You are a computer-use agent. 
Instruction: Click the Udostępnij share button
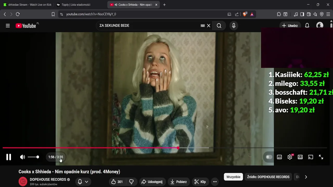click(x=152, y=182)
